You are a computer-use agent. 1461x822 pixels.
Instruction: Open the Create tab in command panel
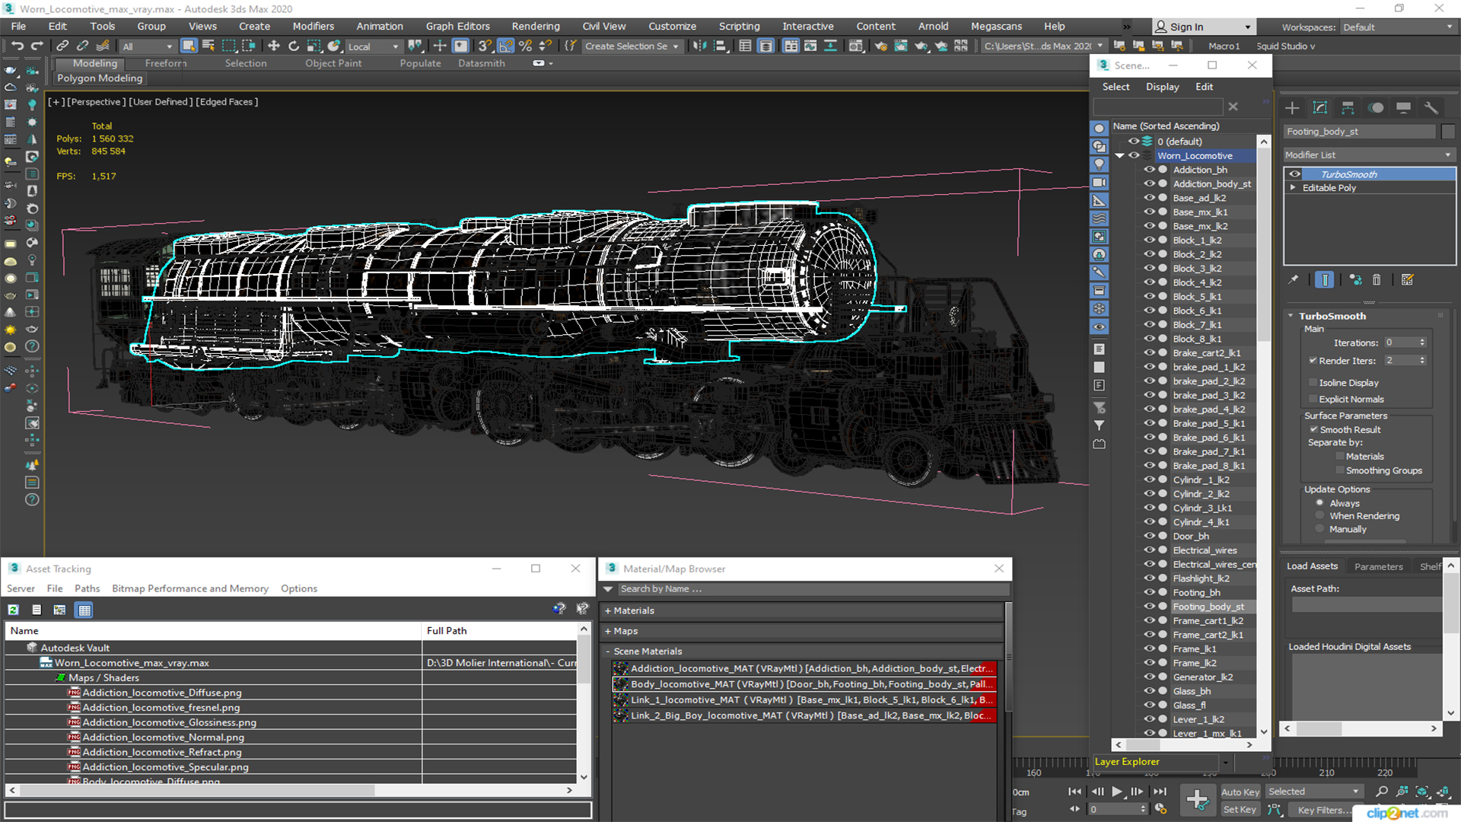[x=1292, y=107]
